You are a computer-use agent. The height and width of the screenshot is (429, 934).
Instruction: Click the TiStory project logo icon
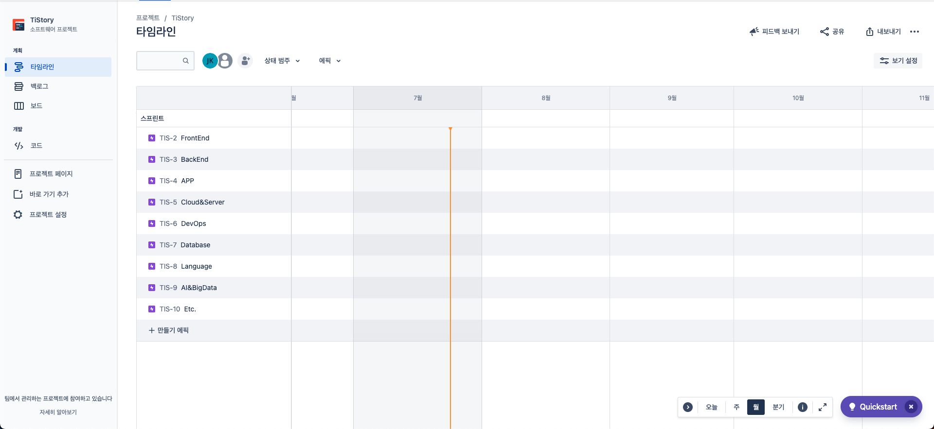(18, 25)
